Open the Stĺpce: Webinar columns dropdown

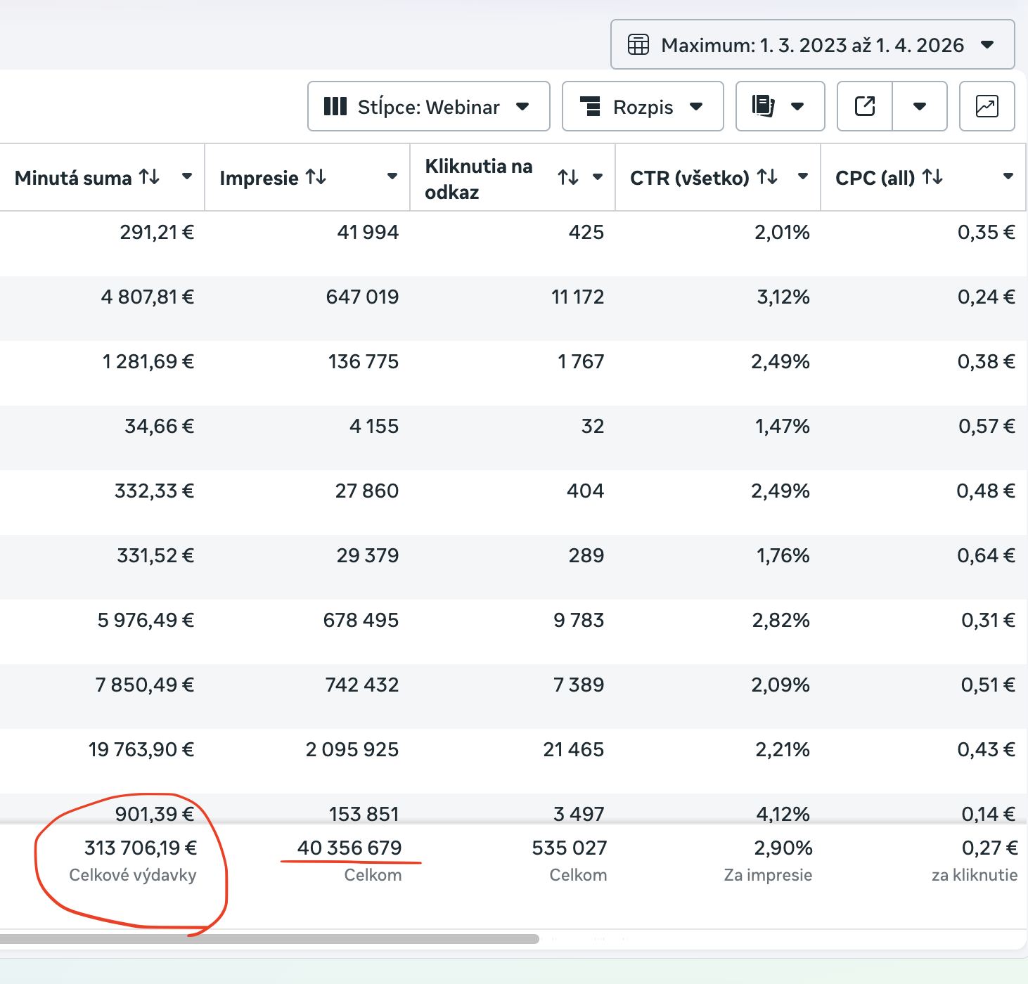pyautogui.click(x=428, y=107)
